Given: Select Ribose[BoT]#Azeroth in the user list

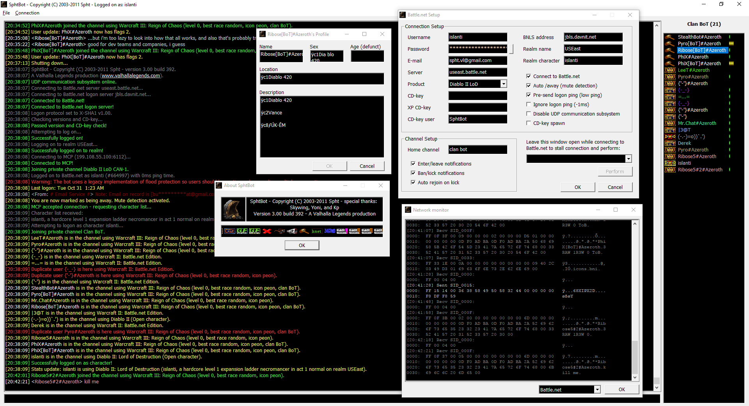Looking at the screenshot, I should click(x=702, y=50).
